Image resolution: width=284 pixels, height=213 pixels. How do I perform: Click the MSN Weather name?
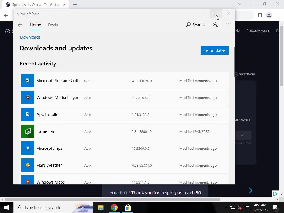49,165
